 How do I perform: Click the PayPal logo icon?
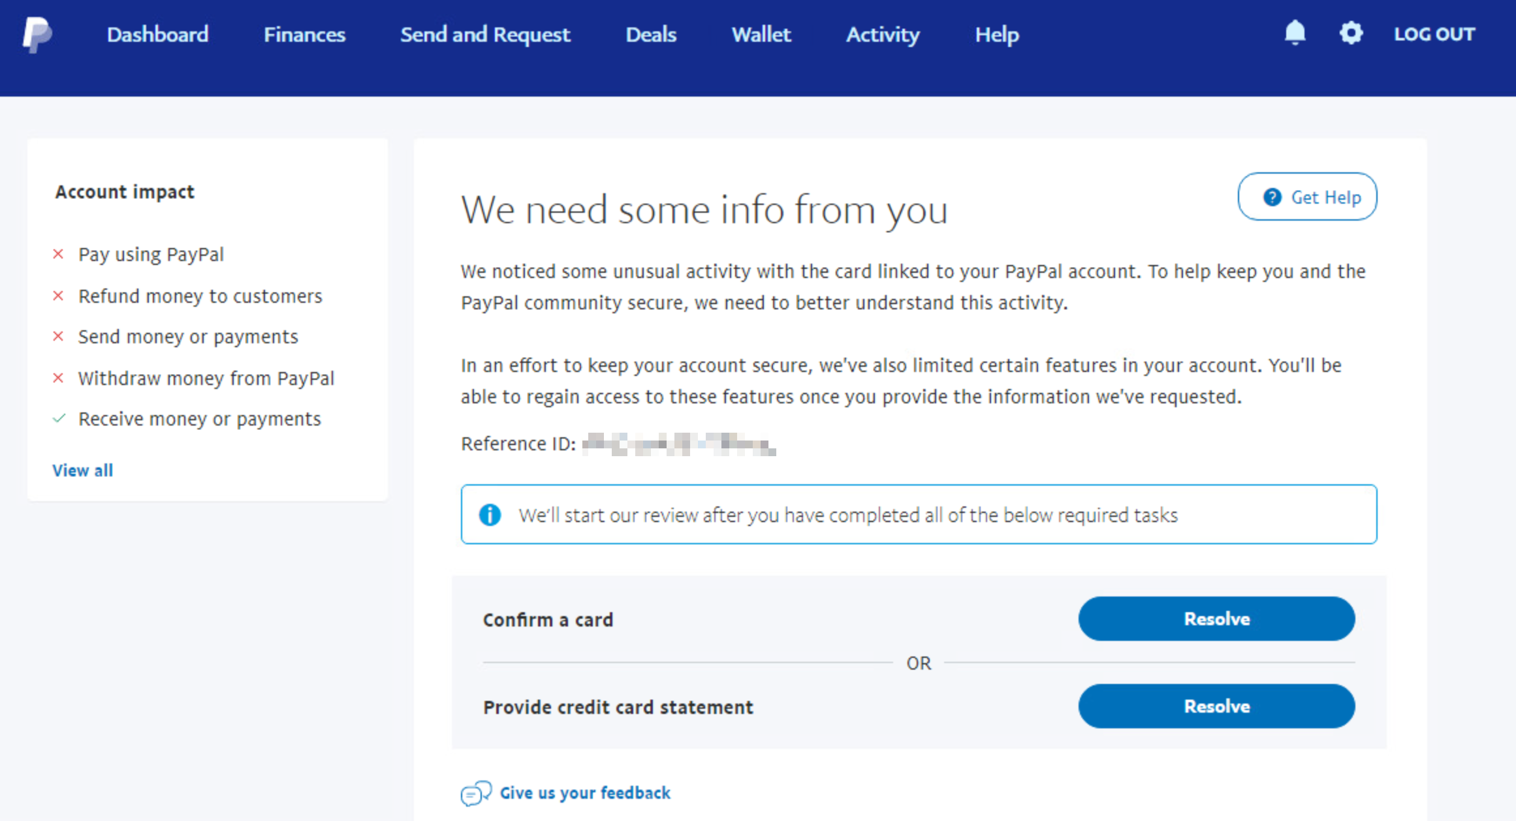pos(37,35)
